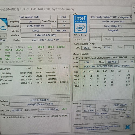This screenshot has width=135, height=135.
Task: Click the cache value 2x32 + 2x32 + 2x256 + 3M
Action: (x=45, y=40)
